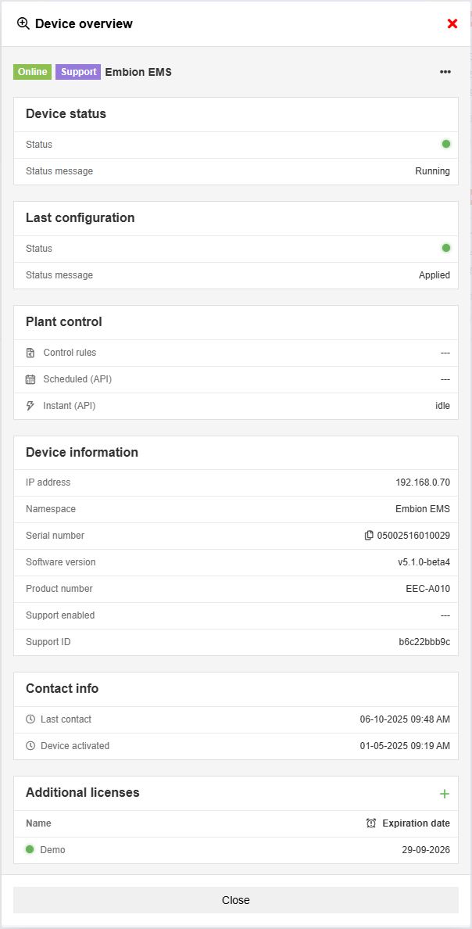Select the Demo license row
This screenshot has height=929, width=472.
pos(235,850)
